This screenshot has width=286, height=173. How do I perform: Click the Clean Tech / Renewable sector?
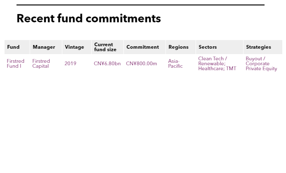[x=212, y=61]
